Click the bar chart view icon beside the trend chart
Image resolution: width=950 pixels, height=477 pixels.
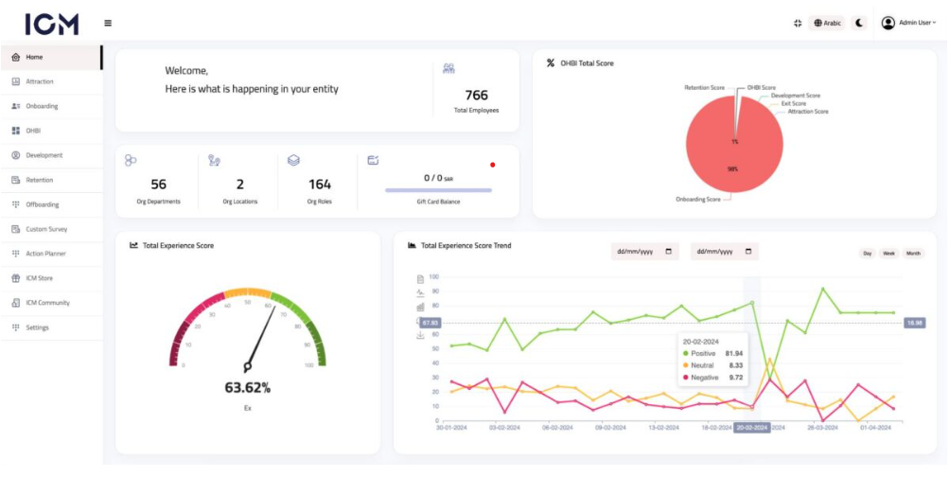[420, 307]
